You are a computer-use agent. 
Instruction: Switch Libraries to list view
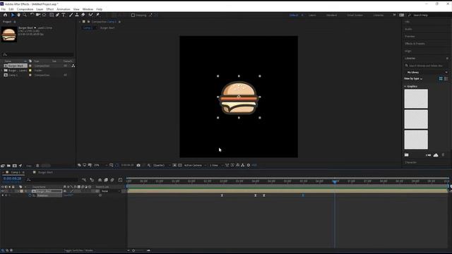tap(446, 78)
